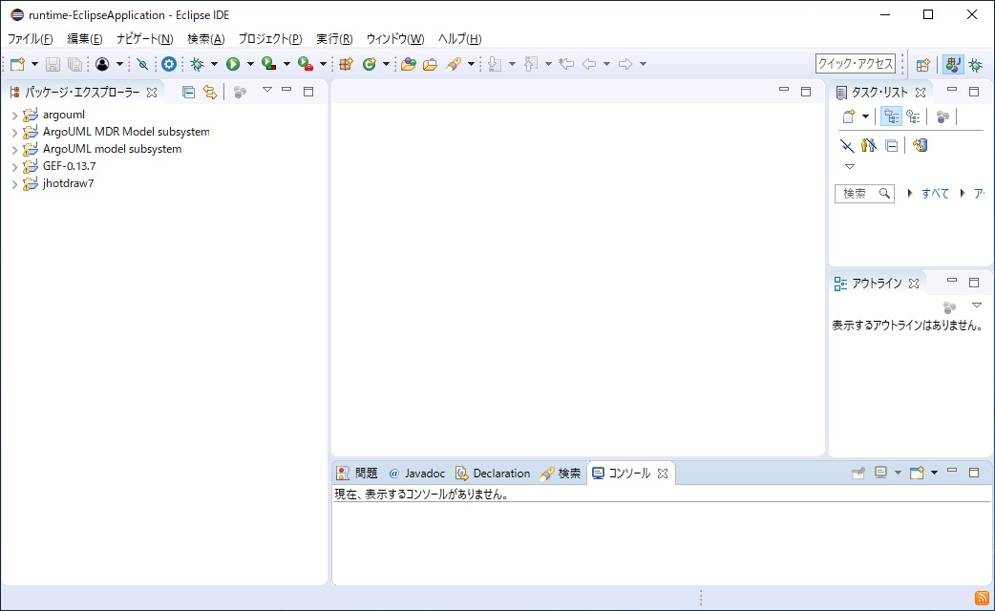The width and height of the screenshot is (995, 611).
Task: Toggle Skip All Breakpoints
Action: [143, 64]
